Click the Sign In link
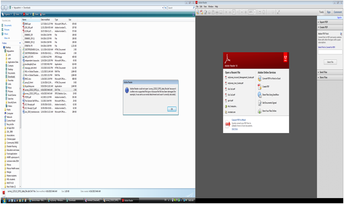 (x=339, y=18)
